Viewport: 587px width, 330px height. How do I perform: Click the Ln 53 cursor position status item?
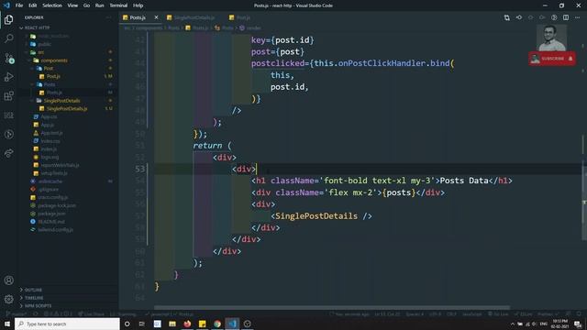tap(387, 313)
